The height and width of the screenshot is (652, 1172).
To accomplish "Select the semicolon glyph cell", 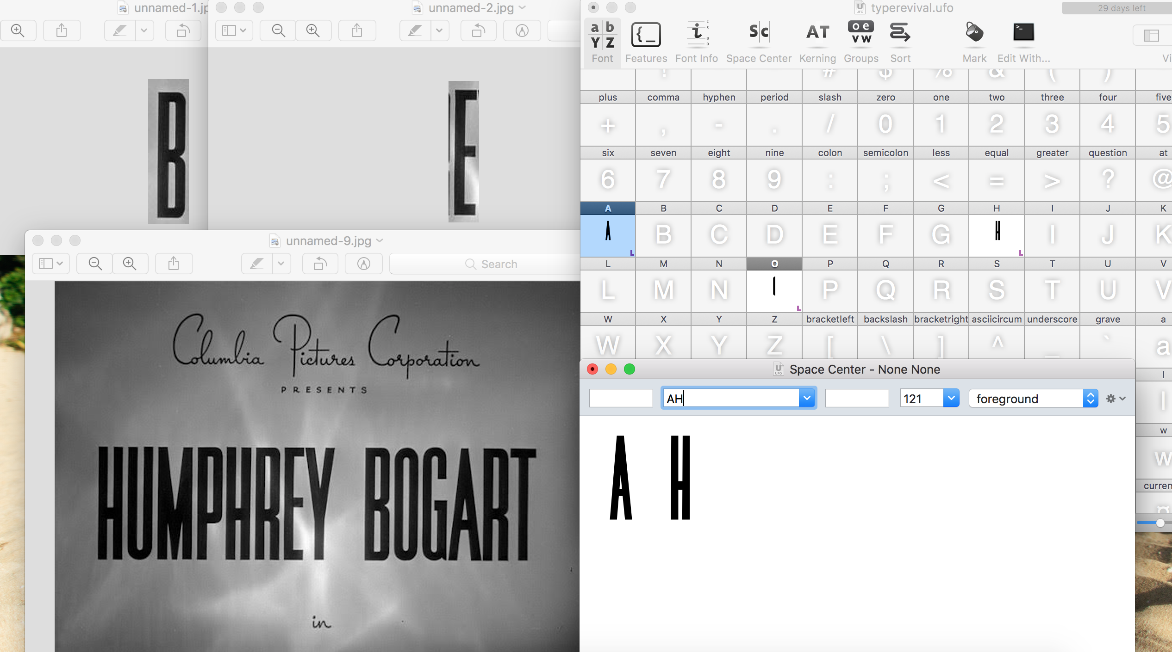I will click(x=885, y=174).
